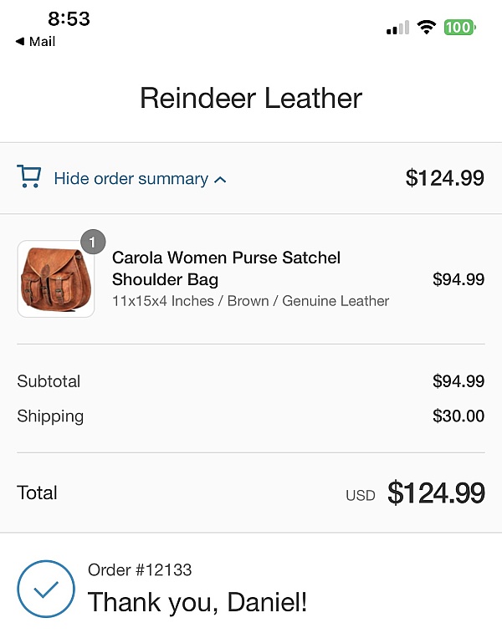
Task: Select the Carola Women Purse Satchel title
Action: [x=226, y=268]
